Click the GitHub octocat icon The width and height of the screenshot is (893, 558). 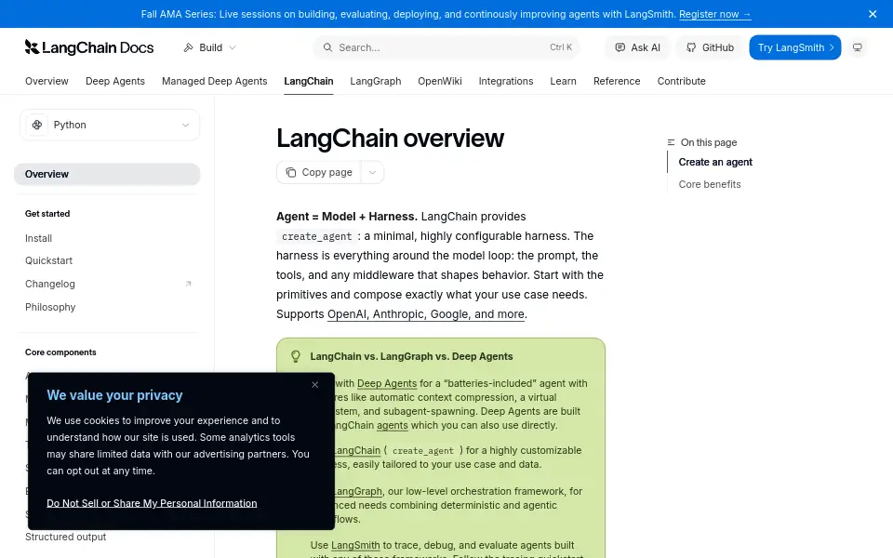pos(691,47)
